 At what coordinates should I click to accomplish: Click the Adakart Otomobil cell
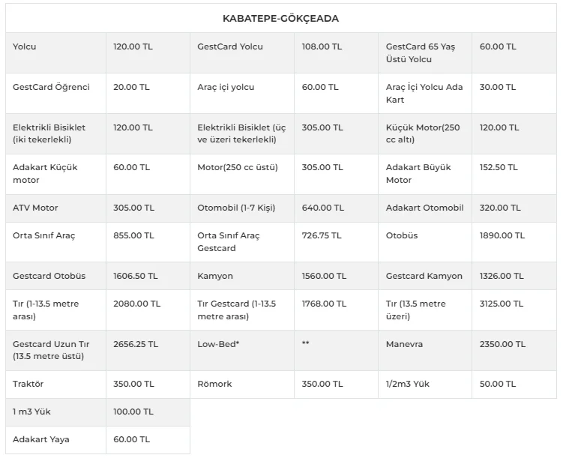click(x=424, y=208)
